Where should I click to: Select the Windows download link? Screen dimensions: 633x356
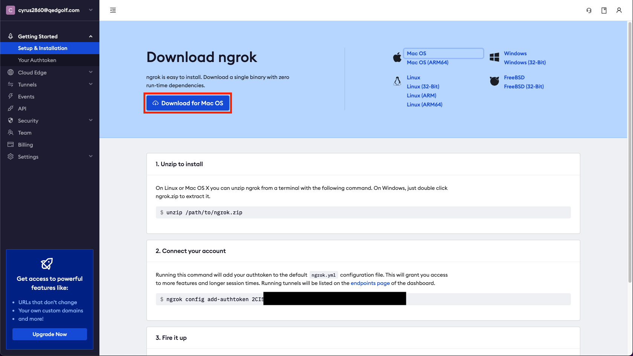click(x=515, y=53)
